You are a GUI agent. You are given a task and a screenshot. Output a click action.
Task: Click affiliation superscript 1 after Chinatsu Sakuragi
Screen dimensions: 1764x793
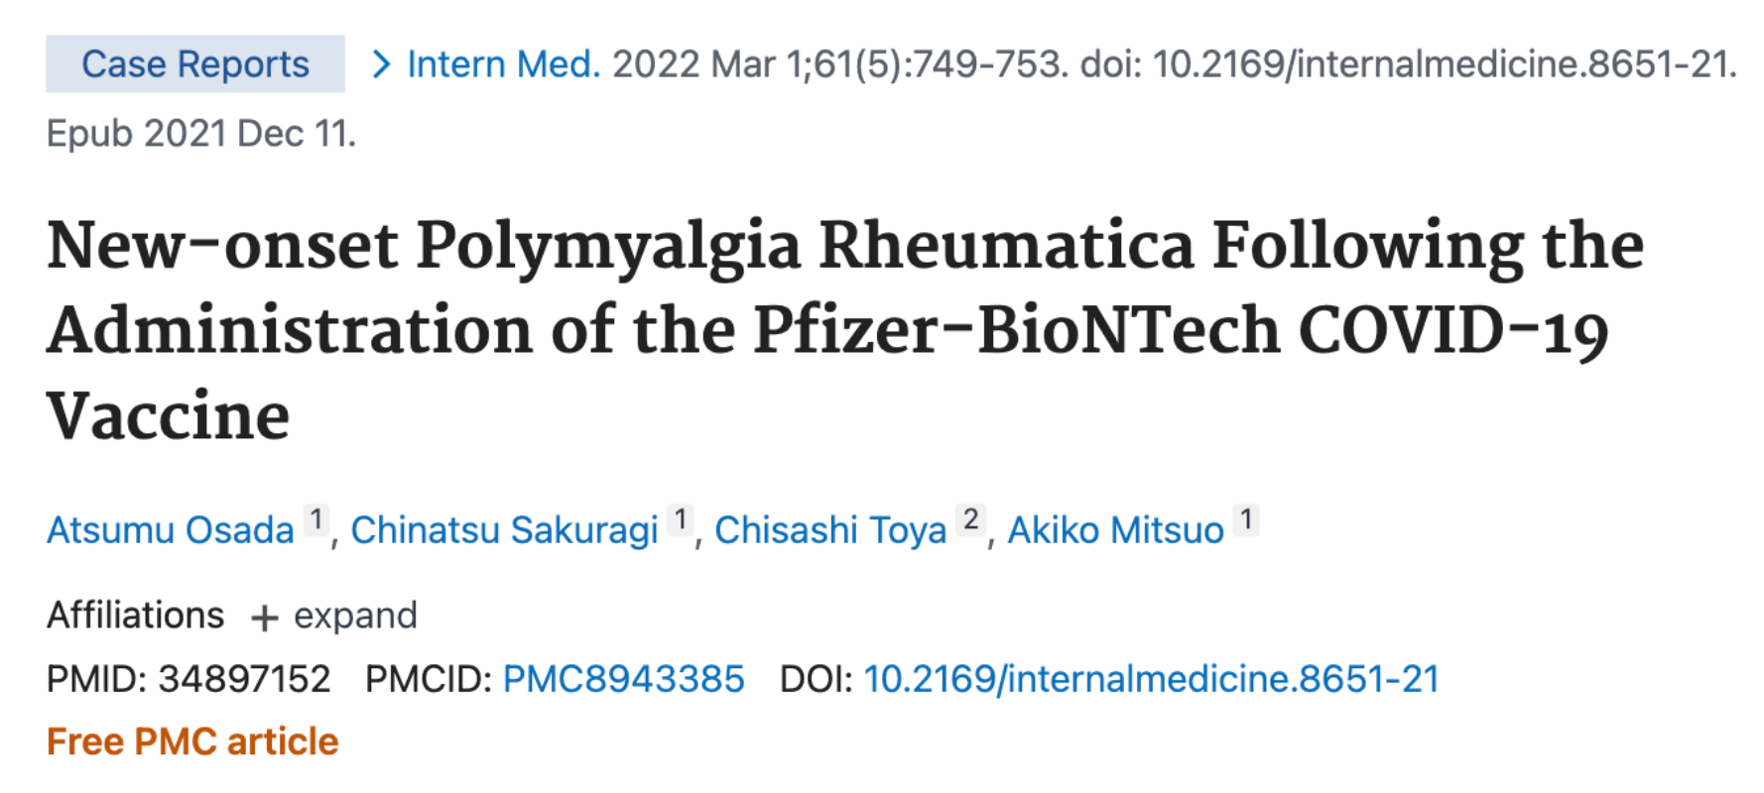[x=680, y=519]
